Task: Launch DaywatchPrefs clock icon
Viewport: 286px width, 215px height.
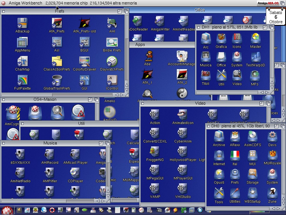Action: [112, 61]
